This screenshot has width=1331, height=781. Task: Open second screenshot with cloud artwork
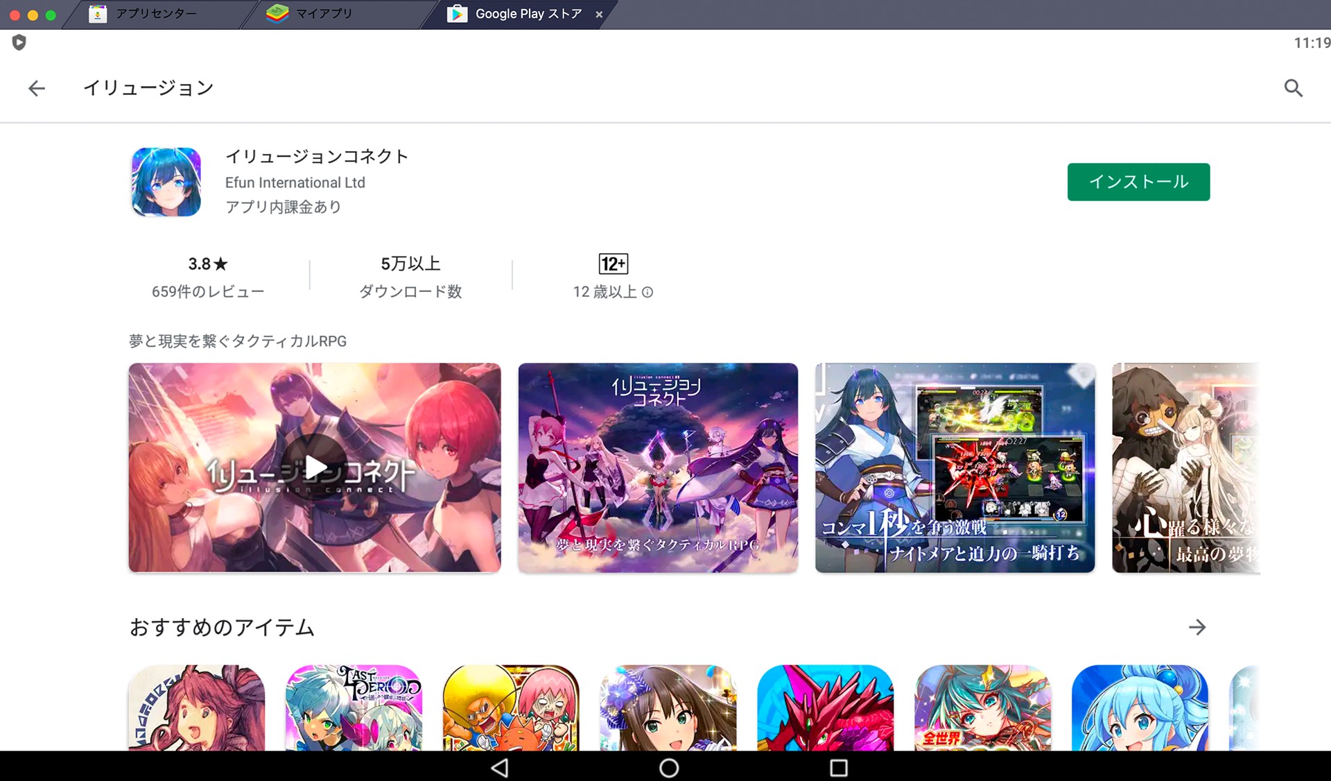[x=658, y=467]
